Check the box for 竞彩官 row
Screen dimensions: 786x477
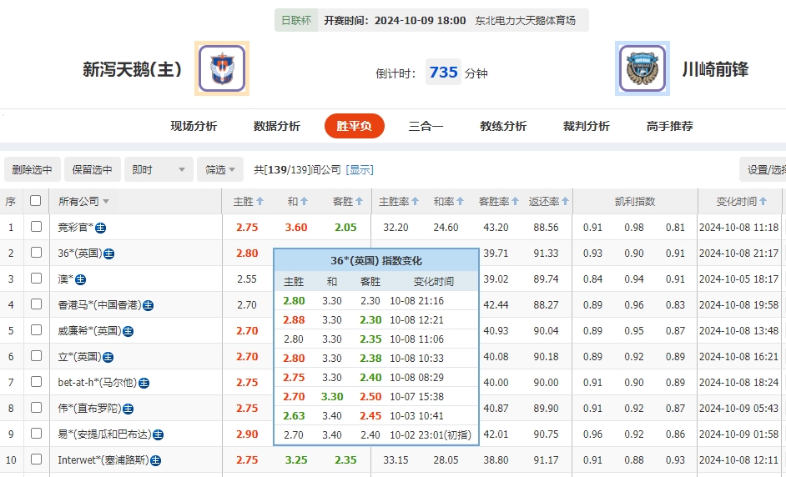pyautogui.click(x=36, y=227)
